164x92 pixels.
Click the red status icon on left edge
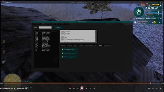[4, 52]
